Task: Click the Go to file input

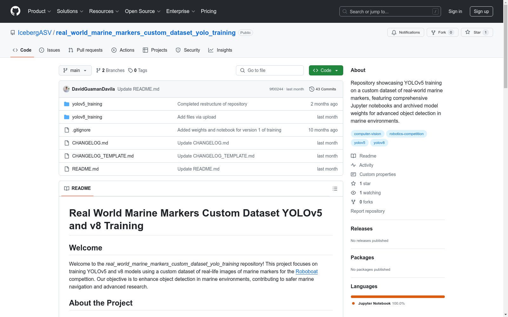Action: coord(270,70)
